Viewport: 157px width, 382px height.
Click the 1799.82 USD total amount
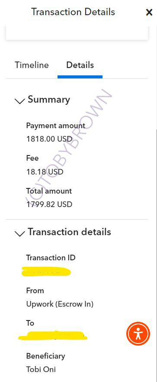point(49,204)
